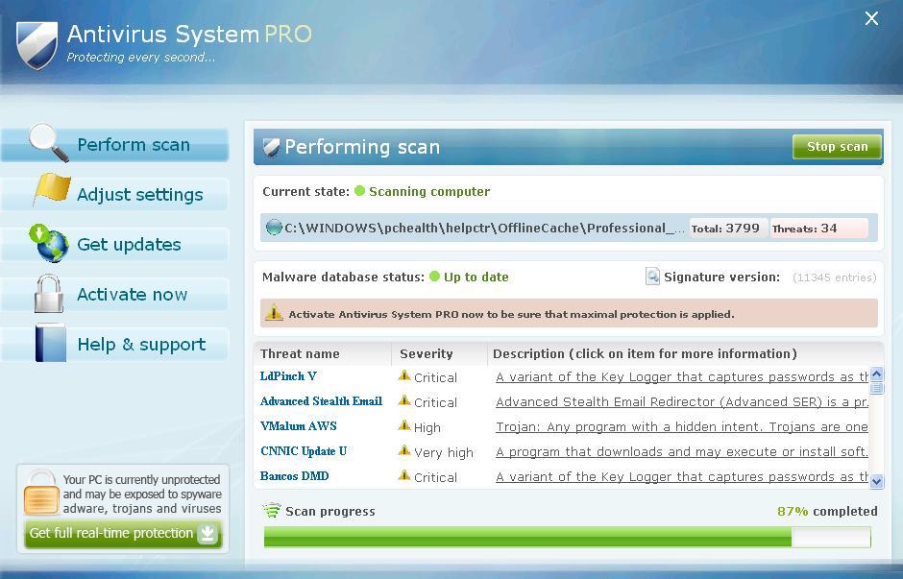Open Trojan hidden intent description link
The image size is (903, 579).
(682, 427)
